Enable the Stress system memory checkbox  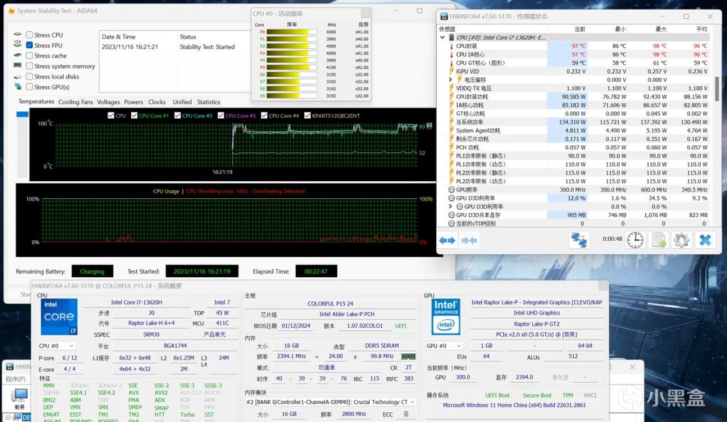(x=30, y=66)
